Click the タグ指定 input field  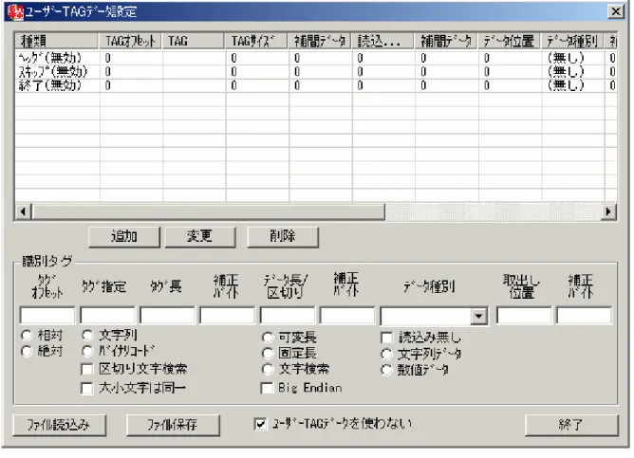107,316
